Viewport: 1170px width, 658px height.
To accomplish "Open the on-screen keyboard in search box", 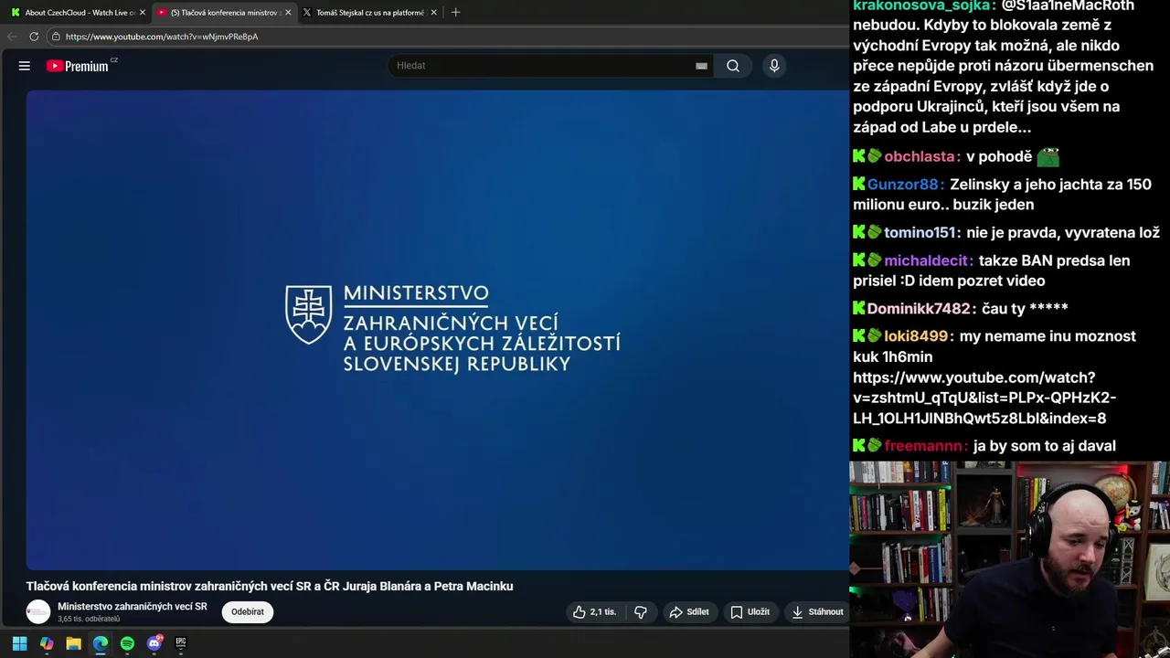I will click(x=701, y=66).
